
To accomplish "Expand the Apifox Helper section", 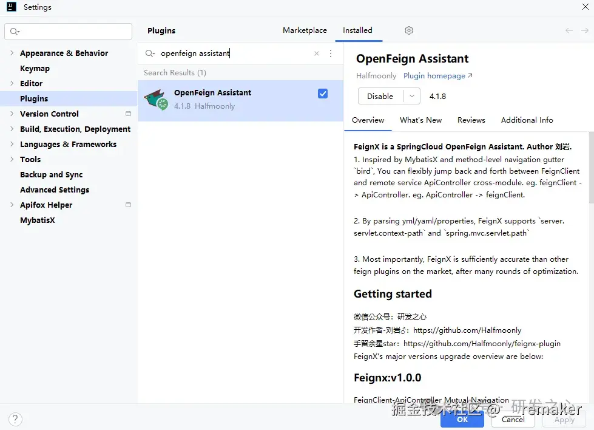I will click(x=12, y=205).
